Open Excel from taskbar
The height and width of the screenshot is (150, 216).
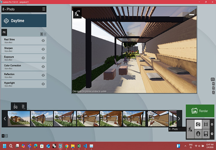pyautogui.click(x=79, y=146)
